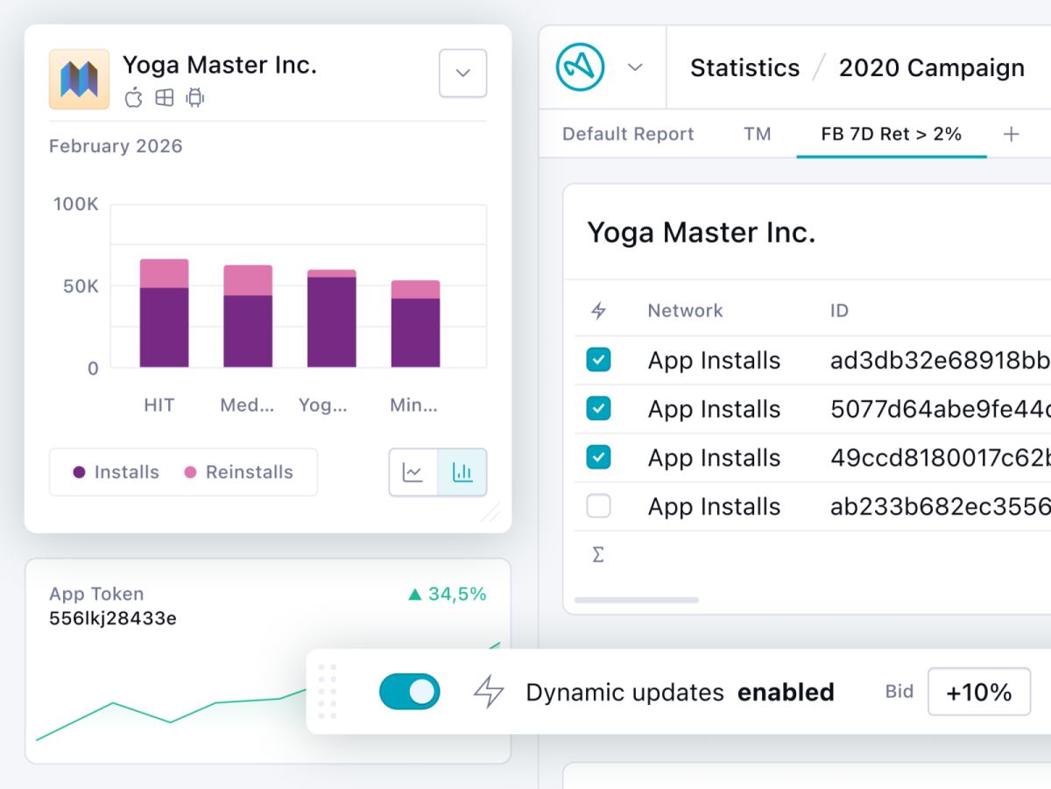Uncheck the row with ID 5077d64abe9fe44

coord(598,408)
